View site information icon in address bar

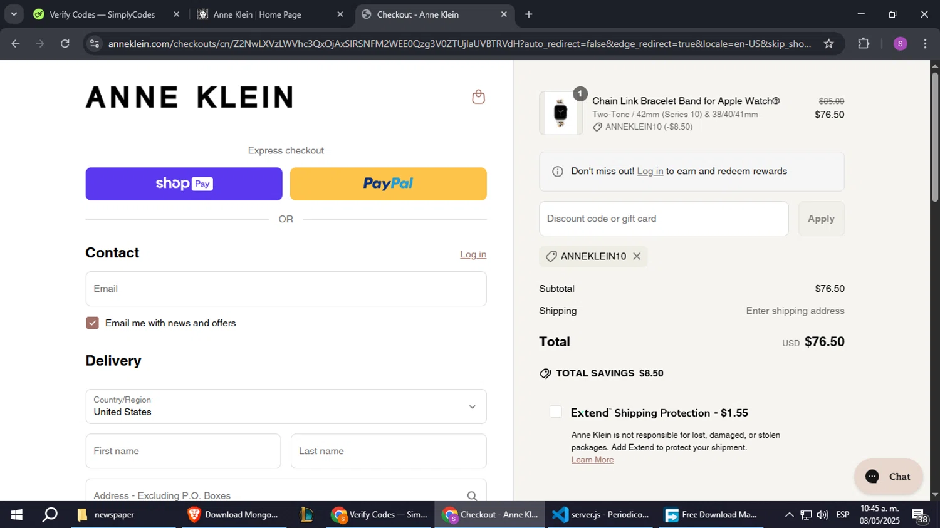point(95,43)
